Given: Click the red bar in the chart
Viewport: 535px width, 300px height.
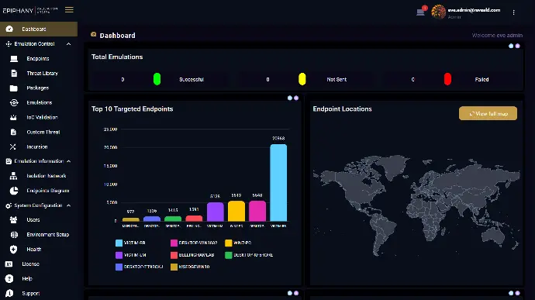Looking at the screenshot, I should click(194, 219).
